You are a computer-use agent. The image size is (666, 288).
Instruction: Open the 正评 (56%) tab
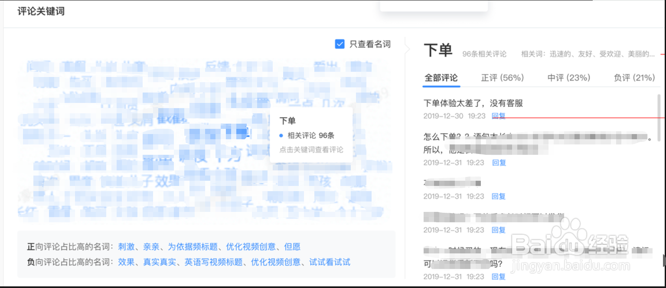(503, 78)
